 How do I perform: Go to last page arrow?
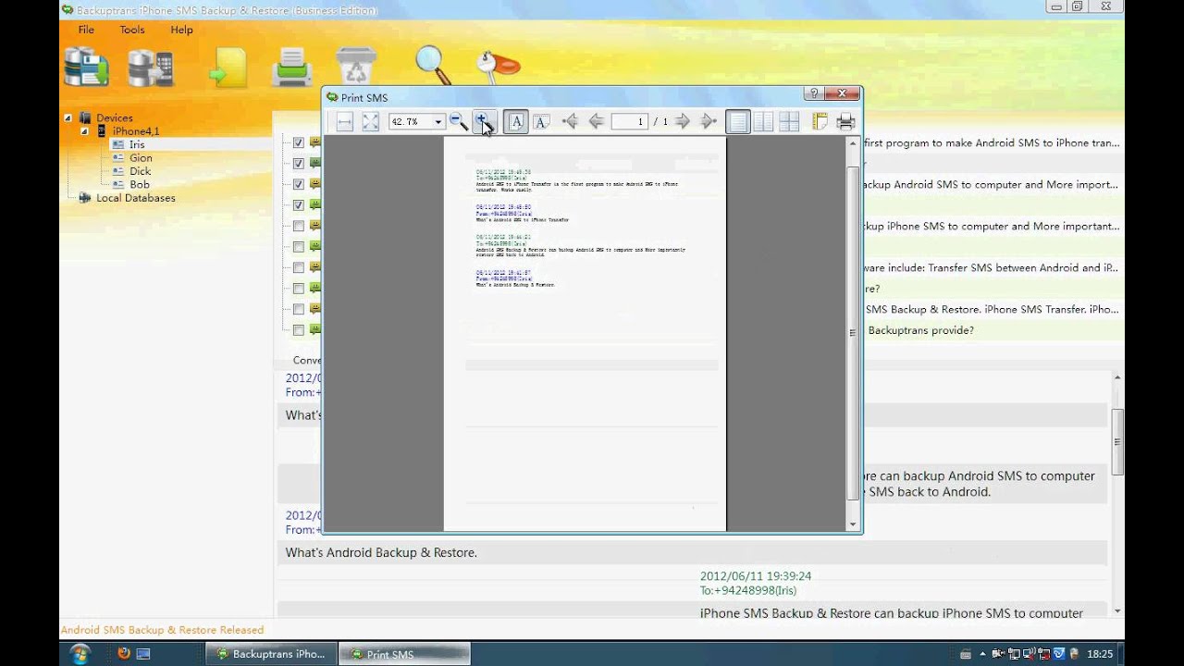[x=709, y=121]
